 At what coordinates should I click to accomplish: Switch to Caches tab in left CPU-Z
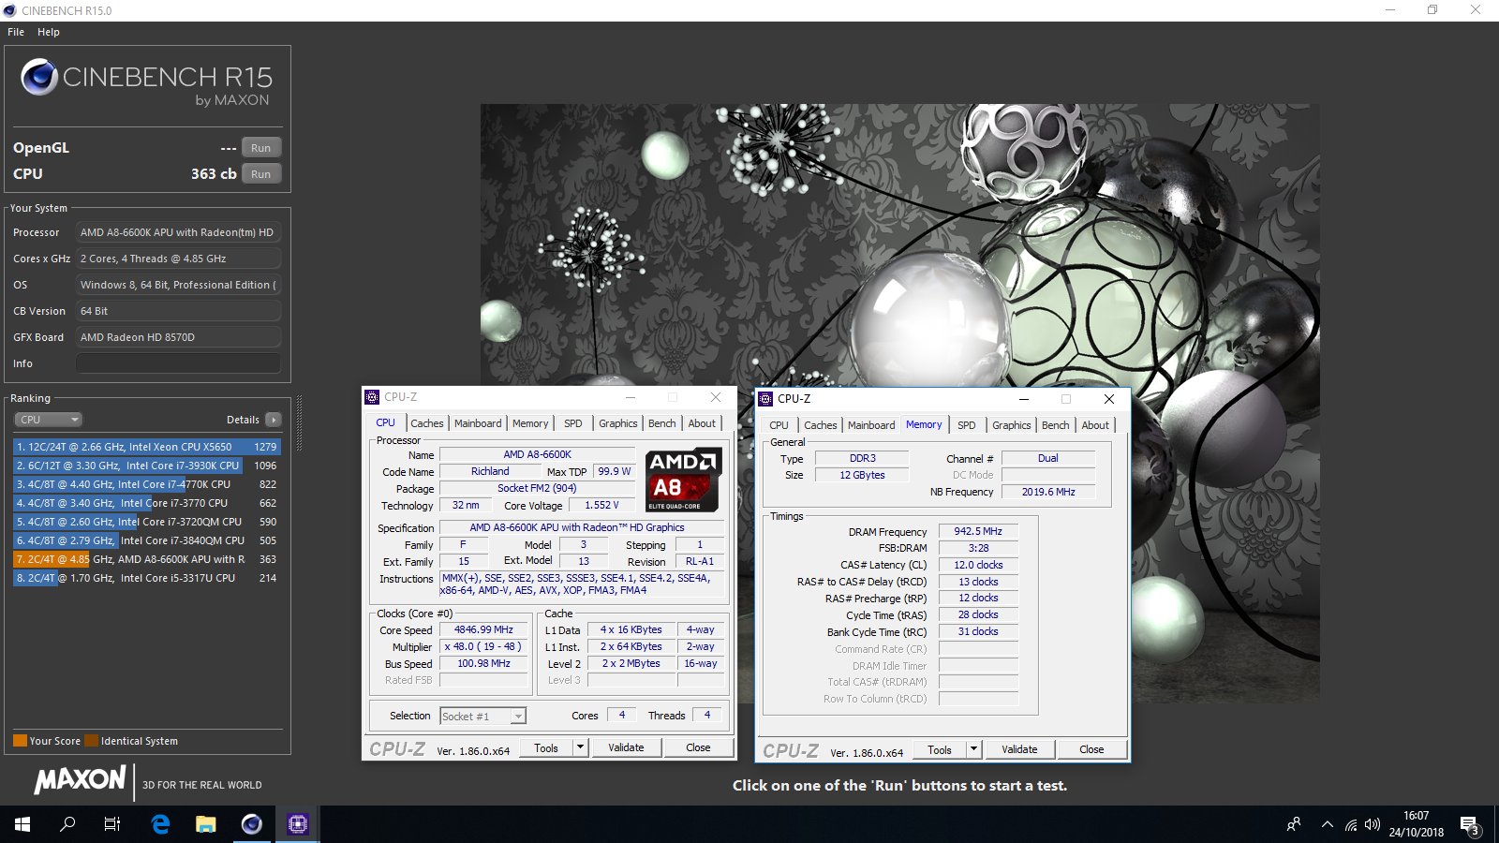pyautogui.click(x=427, y=423)
